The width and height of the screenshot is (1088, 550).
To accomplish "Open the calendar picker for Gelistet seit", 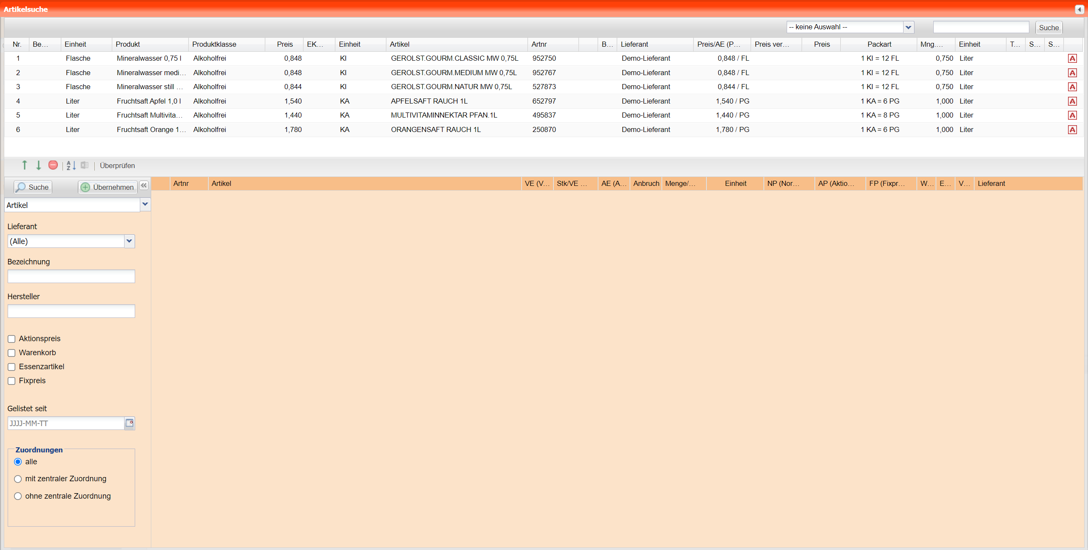I will pos(129,423).
